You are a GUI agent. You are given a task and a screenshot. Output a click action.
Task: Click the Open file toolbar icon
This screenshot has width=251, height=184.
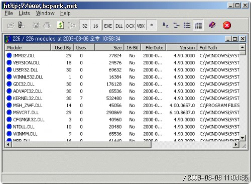pos(11,26)
